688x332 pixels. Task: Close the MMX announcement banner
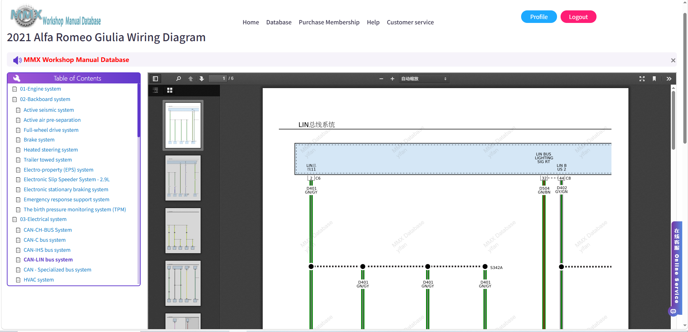[x=673, y=61]
